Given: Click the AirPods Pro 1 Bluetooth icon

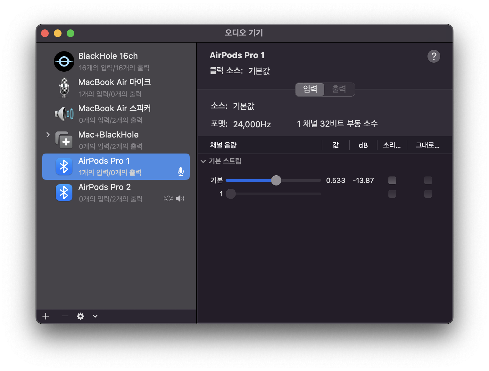Looking at the screenshot, I should point(64,166).
